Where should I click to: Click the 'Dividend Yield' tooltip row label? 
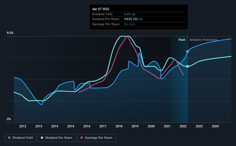click(102, 14)
